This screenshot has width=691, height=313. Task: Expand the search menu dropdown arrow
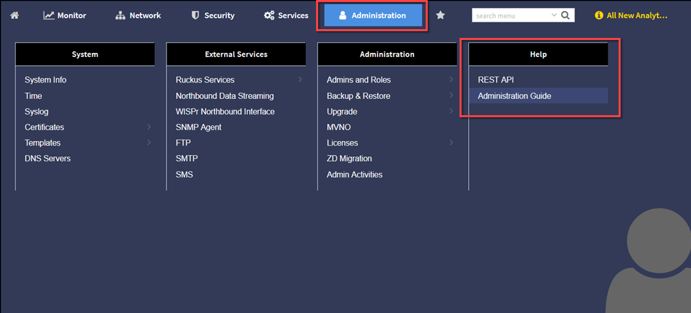pyautogui.click(x=554, y=16)
